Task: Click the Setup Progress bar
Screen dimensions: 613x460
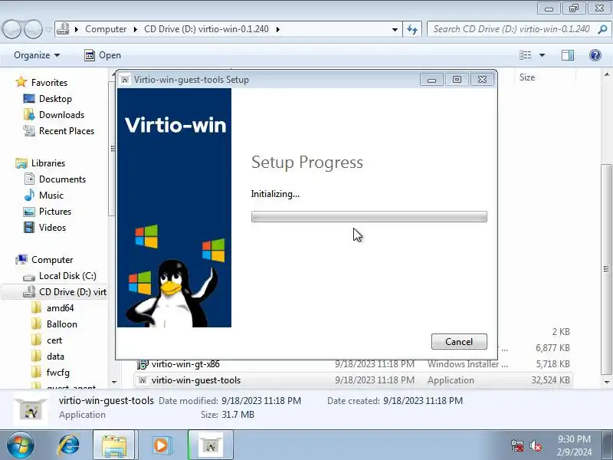Action: [x=369, y=216]
